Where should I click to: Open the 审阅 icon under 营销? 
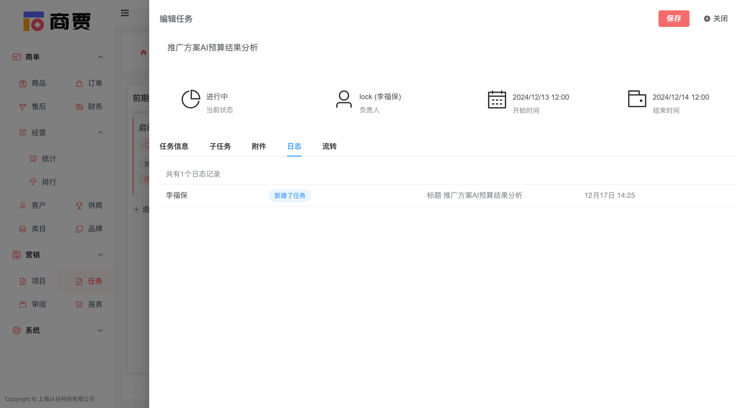click(23, 304)
